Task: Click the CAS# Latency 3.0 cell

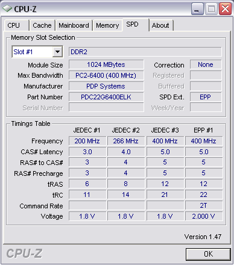Action: coord(87,152)
